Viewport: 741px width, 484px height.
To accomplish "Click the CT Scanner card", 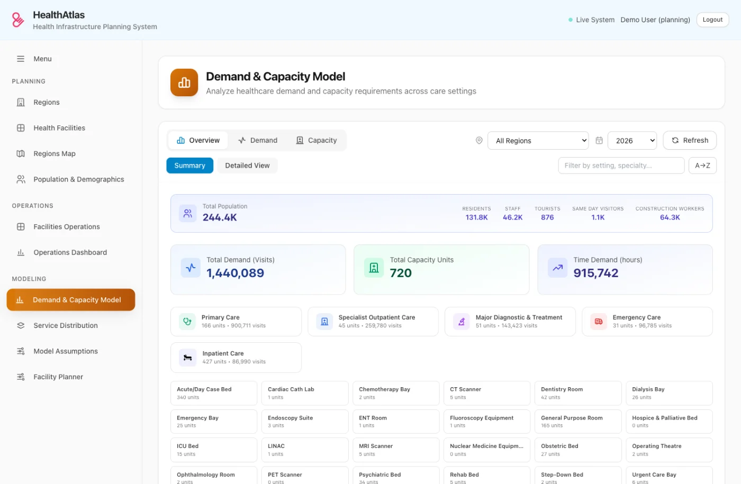I will pyautogui.click(x=487, y=393).
